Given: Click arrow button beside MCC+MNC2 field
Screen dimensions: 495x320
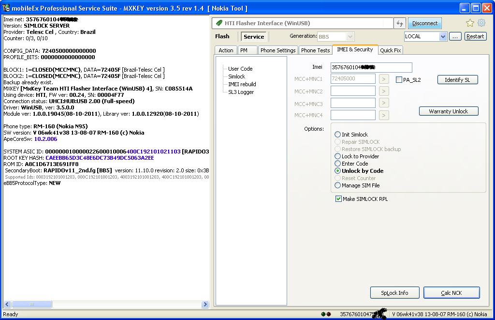Looking at the screenshot, I should [x=383, y=91].
